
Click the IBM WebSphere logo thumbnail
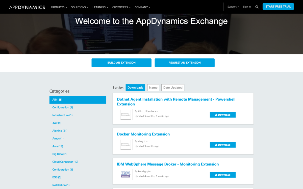125,174
